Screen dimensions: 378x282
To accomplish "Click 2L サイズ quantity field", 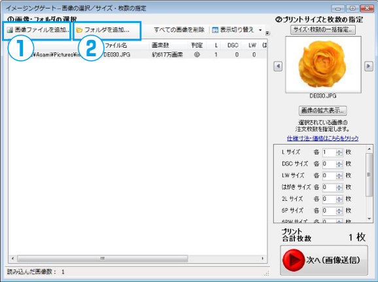I will (x=330, y=199).
